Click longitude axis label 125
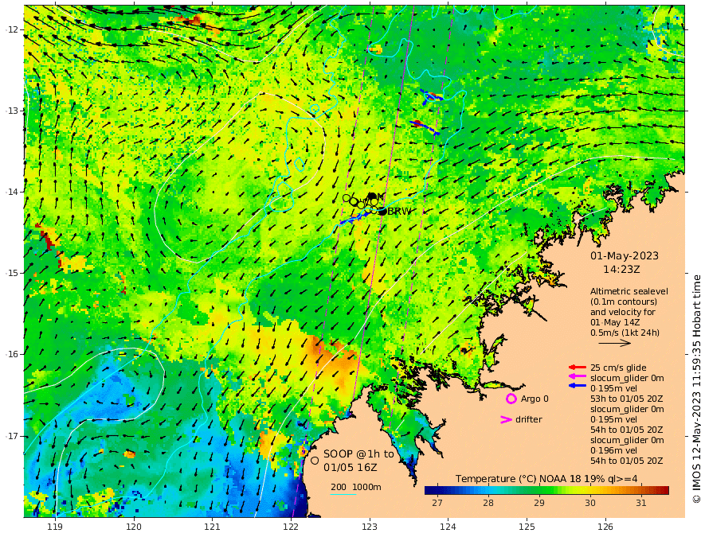The height and width of the screenshot is (541, 701). pyautogui.click(x=527, y=527)
